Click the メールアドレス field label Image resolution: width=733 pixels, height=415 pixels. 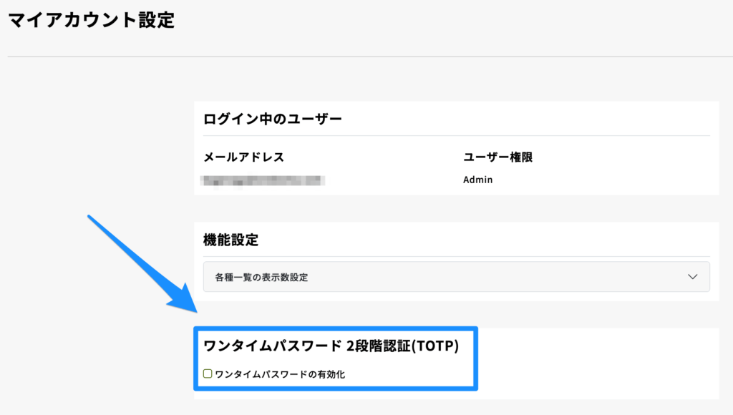(244, 157)
